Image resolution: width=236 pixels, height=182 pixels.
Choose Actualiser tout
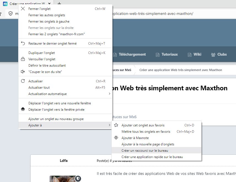(x=65, y=88)
